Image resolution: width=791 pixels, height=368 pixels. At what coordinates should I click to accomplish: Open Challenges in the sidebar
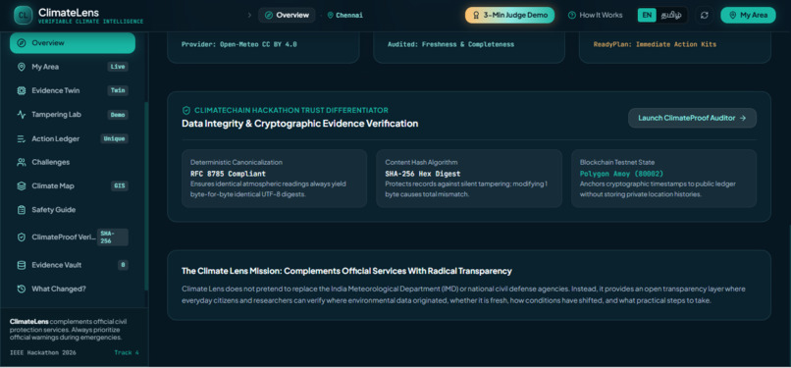[73, 162]
